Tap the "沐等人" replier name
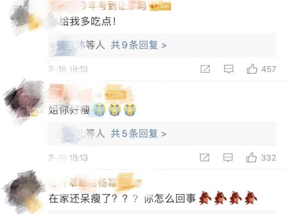This screenshot has width=286, height=214. 80,45
